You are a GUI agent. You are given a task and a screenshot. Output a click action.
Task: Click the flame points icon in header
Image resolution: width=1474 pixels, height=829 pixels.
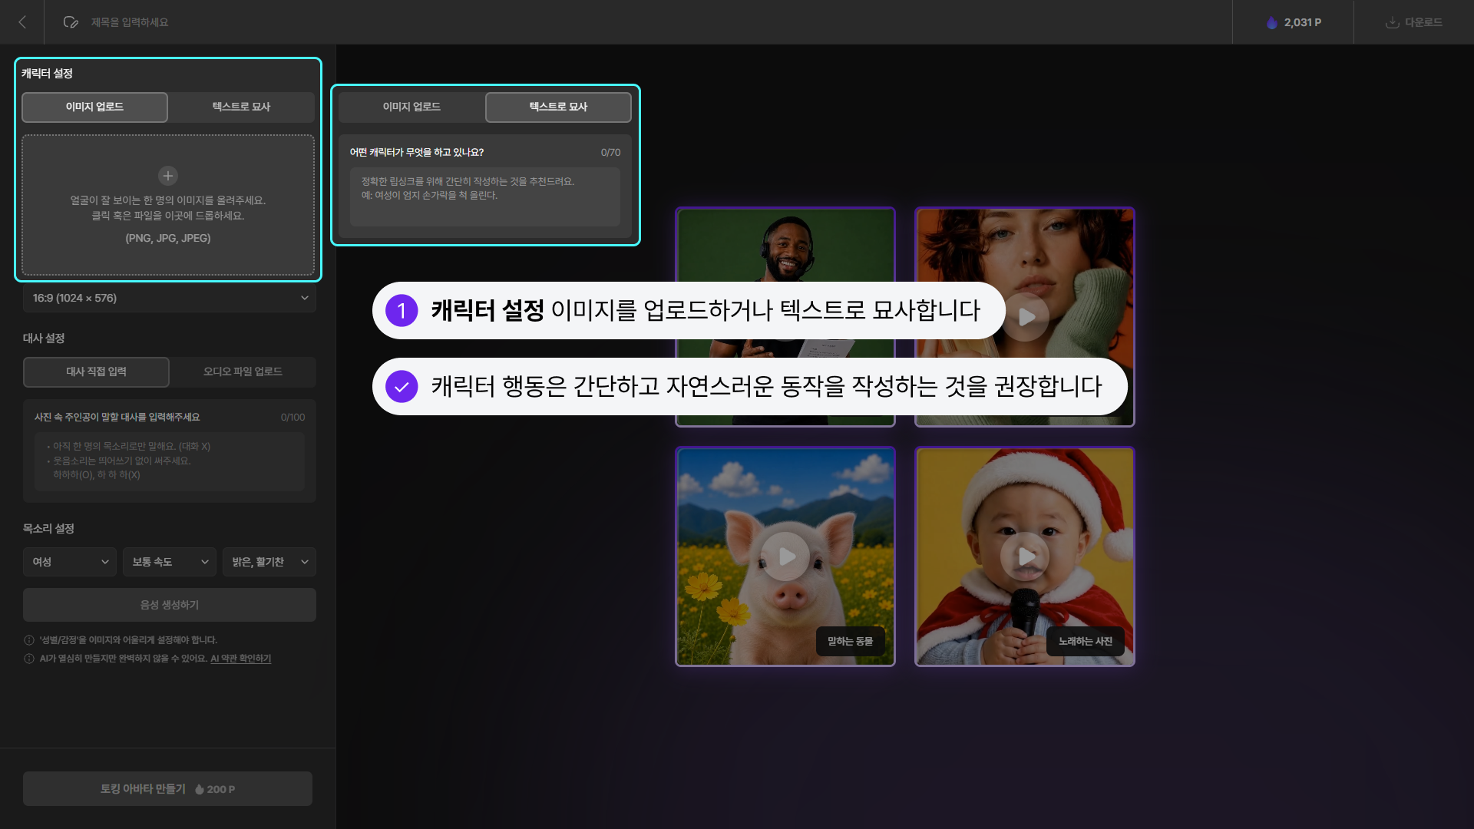point(1272,22)
